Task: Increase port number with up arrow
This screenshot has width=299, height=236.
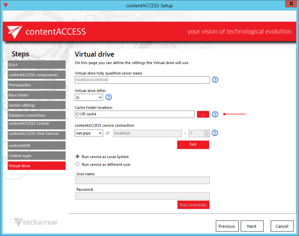Action: (207, 132)
